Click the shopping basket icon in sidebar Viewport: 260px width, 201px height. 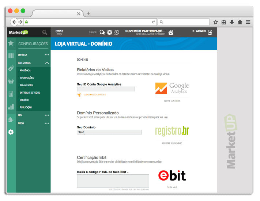(11, 81)
